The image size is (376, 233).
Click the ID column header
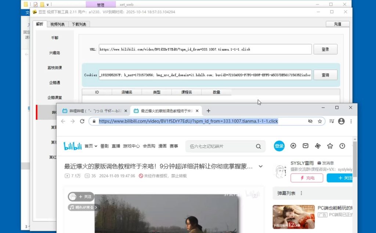[x=97, y=92]
